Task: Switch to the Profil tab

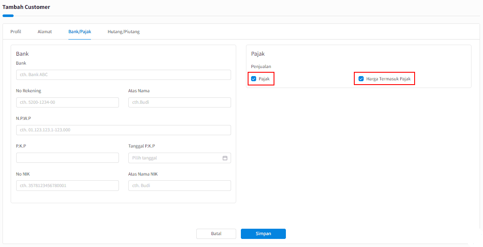Action: [16, 31]
